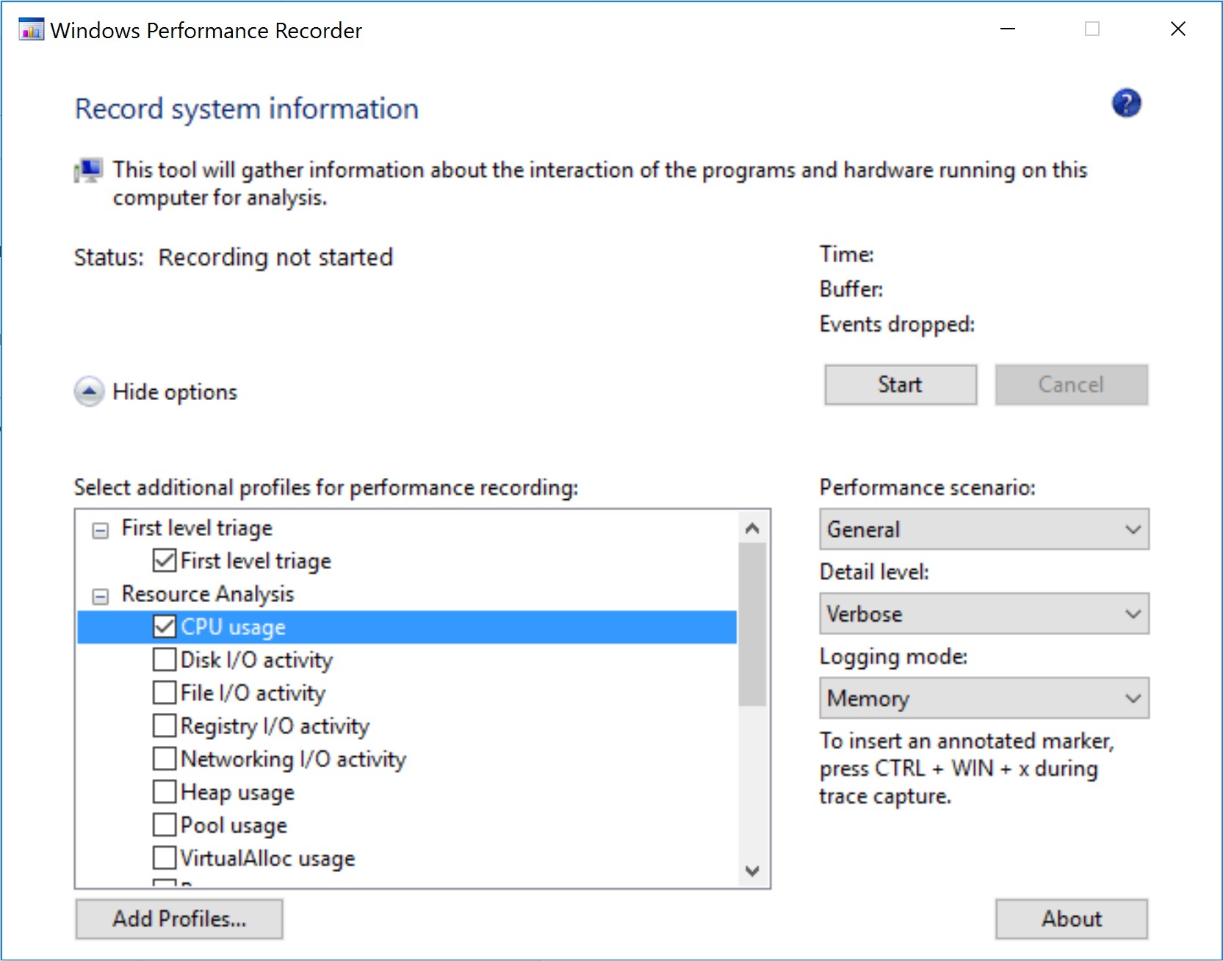1223x961 pixels.
Task: Uncheck the First level triage profile
Action: tap(165, 560)
